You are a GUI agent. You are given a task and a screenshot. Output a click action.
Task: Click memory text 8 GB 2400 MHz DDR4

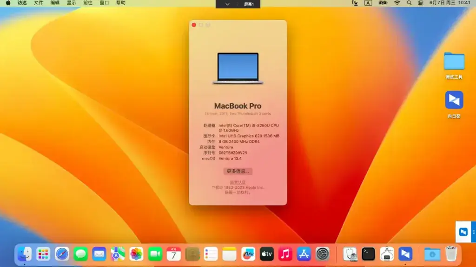(239, 141)
